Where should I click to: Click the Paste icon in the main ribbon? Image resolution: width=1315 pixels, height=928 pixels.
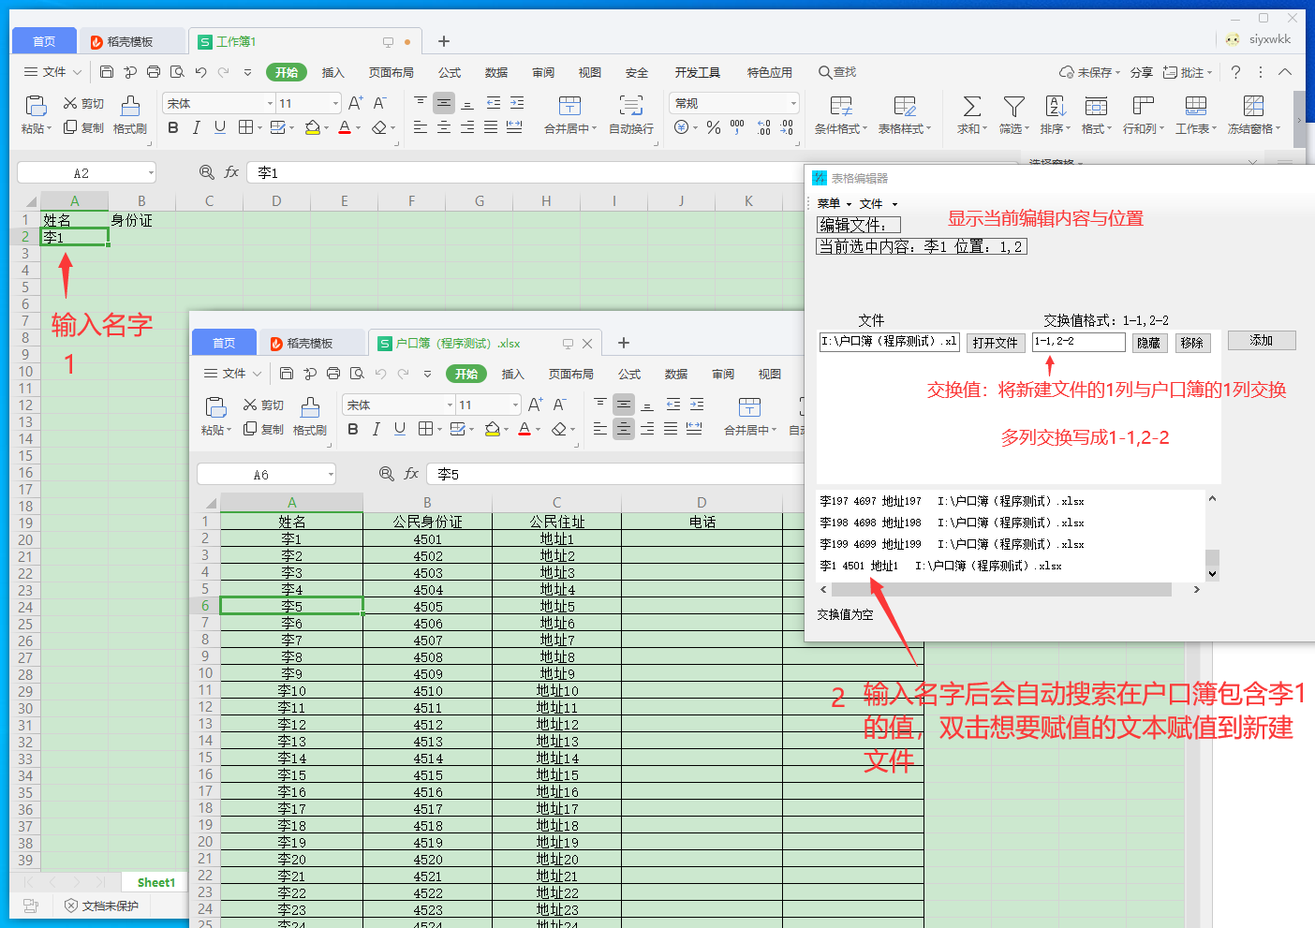[x=36, y=106]
